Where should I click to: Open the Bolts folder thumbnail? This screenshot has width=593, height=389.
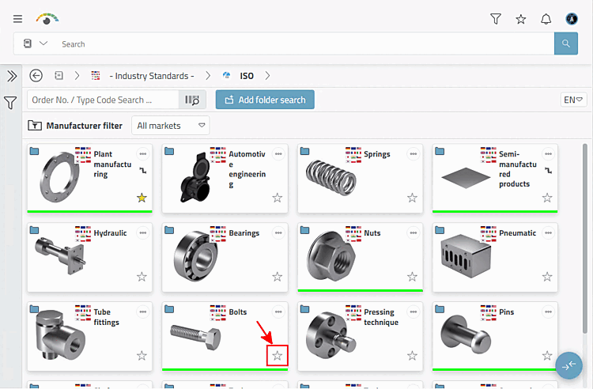click(195, 337)
